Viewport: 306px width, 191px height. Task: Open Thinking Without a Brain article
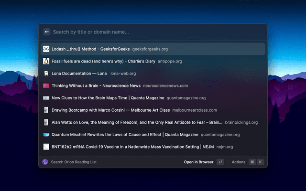coord(96,86)
